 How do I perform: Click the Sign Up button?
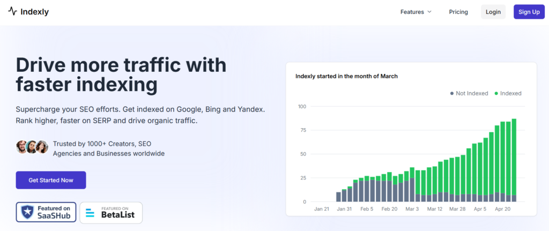[x=529, y=12]
